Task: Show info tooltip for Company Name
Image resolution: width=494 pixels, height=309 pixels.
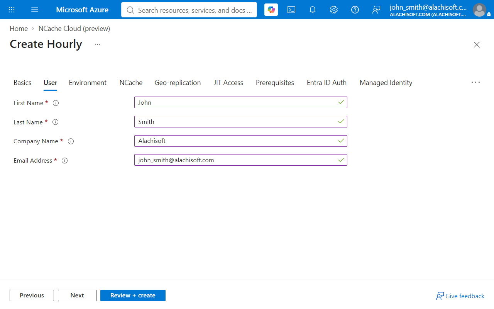Action: (x=71, y=141)
